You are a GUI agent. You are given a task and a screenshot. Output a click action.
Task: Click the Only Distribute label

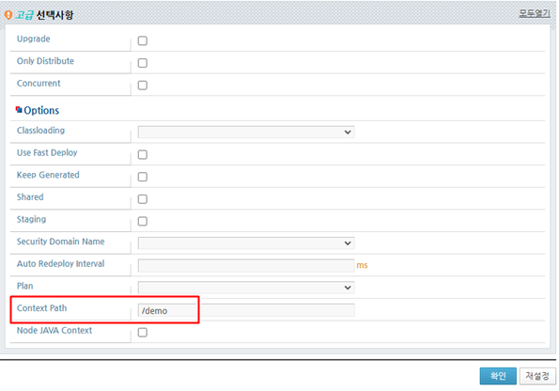click(45, 61)
